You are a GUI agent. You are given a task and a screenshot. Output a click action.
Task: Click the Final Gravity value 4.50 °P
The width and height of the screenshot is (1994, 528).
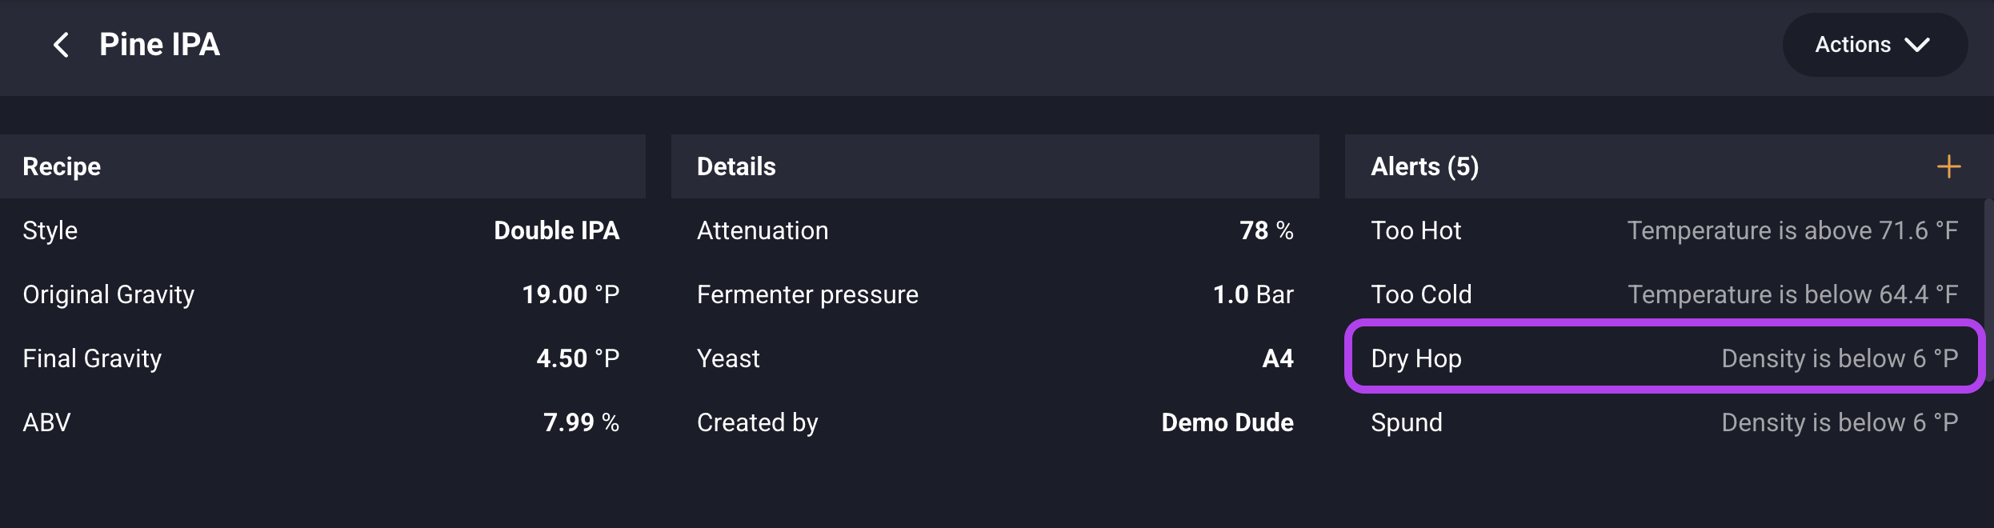tap(578, 358)
